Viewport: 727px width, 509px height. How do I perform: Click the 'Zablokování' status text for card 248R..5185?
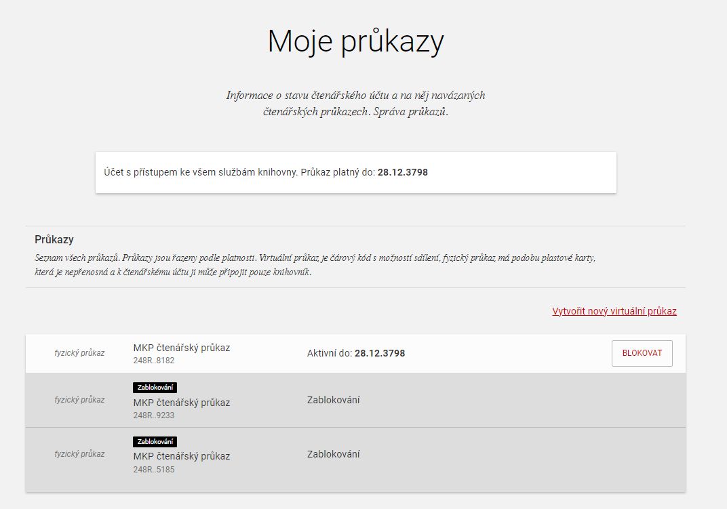pos(333,454)
